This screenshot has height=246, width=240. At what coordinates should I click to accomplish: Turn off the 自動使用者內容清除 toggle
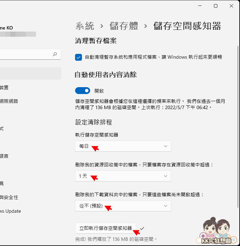(x=83, y=91)
